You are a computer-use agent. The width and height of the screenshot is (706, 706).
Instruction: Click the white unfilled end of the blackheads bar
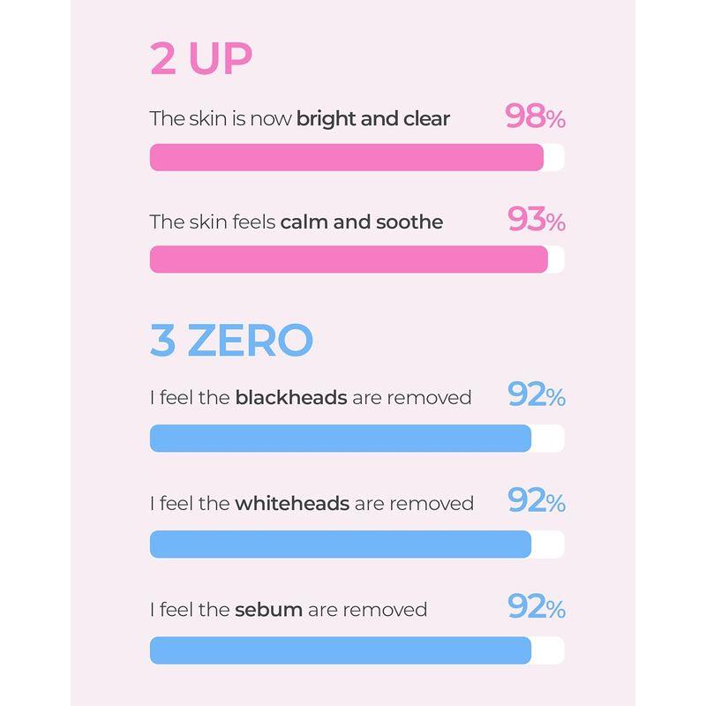(x=548, y=439)
